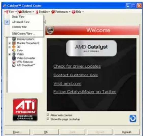Click the Advanced View checkmark
This screenshot has width=143, height=136.
7,22
